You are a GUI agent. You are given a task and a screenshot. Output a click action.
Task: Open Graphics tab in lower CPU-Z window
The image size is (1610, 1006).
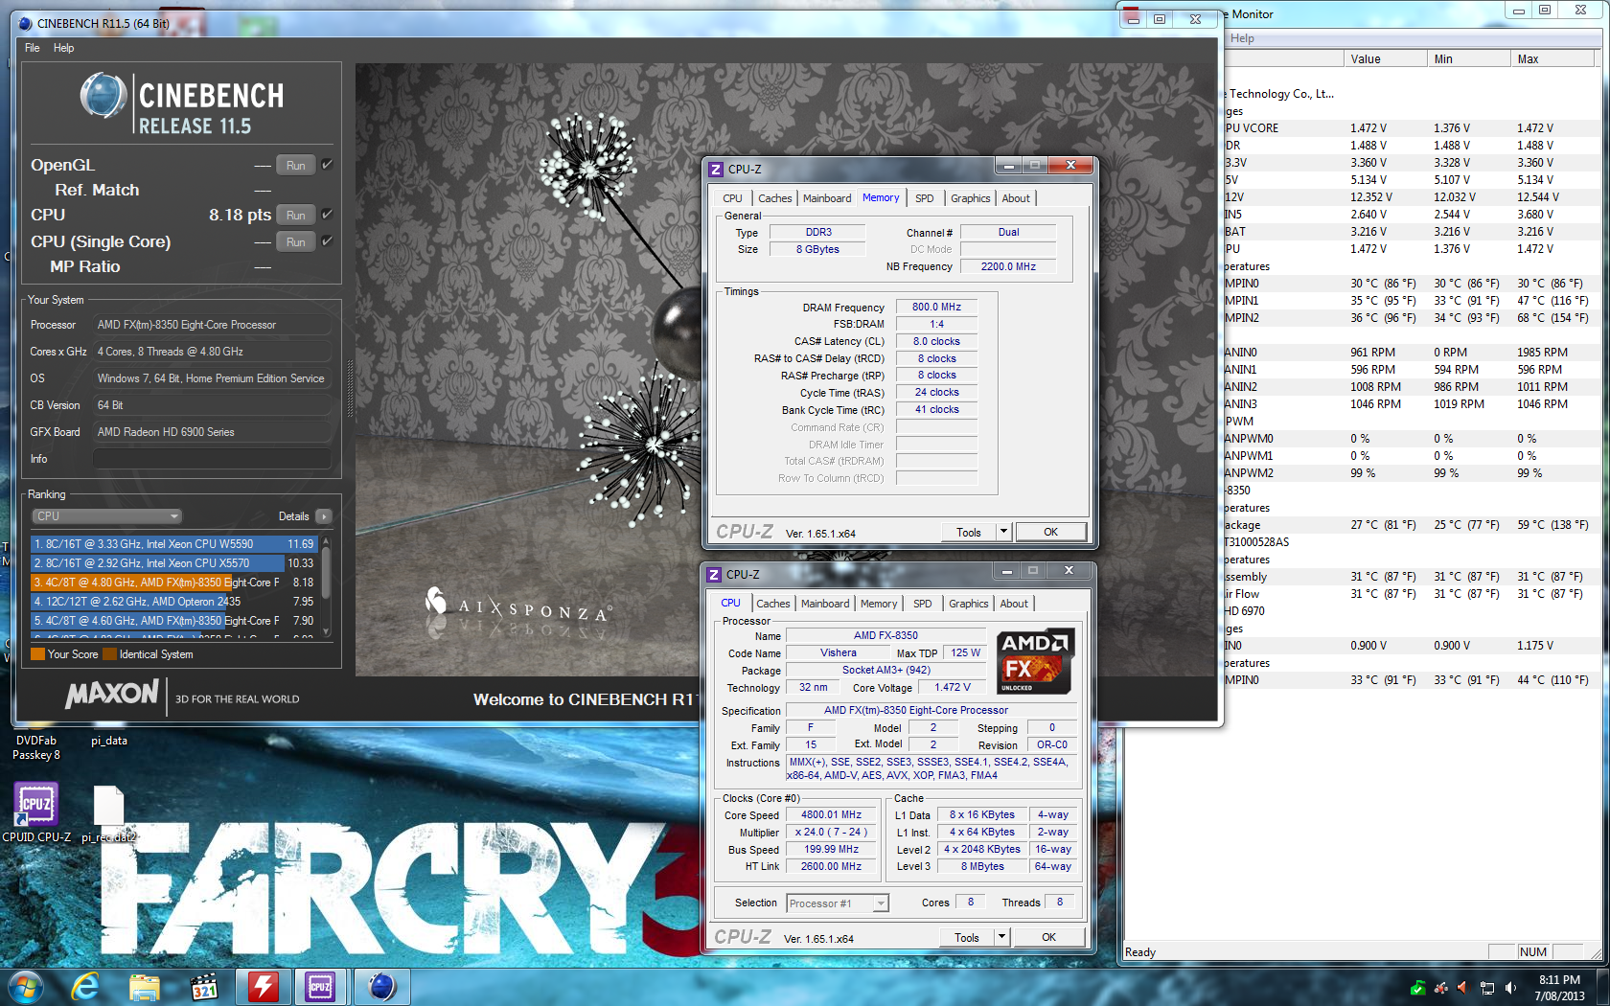click(969, 604)
